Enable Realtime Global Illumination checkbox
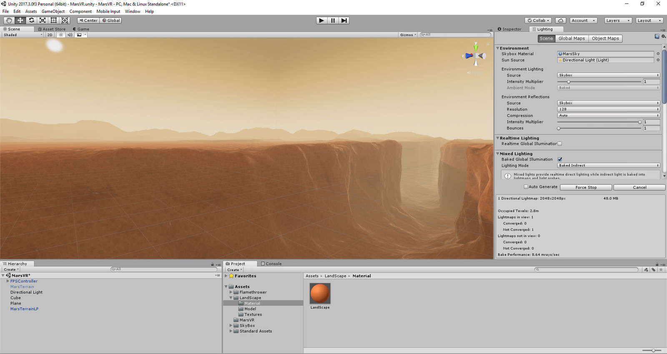 (560, 144)
